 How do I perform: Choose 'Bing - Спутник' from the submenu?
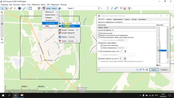click(69, 23)
